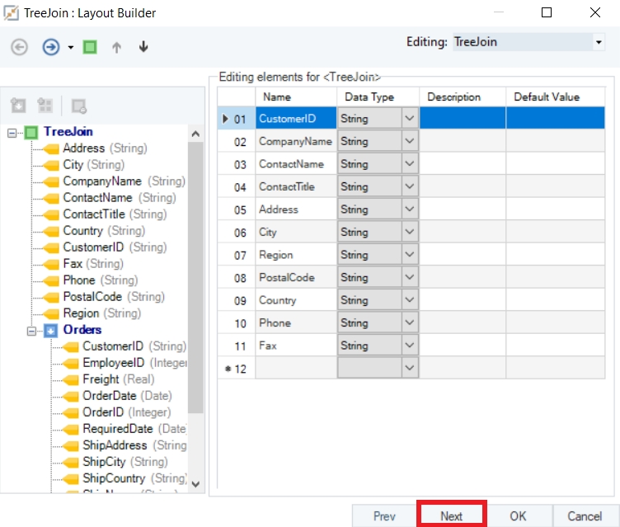The image size is (620, 527).
Task: Click the second icon in tree toolbar
Action: pyautogui.click(x=46, y=106)
